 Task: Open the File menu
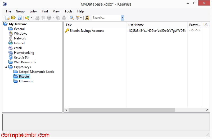click(8, 11)
